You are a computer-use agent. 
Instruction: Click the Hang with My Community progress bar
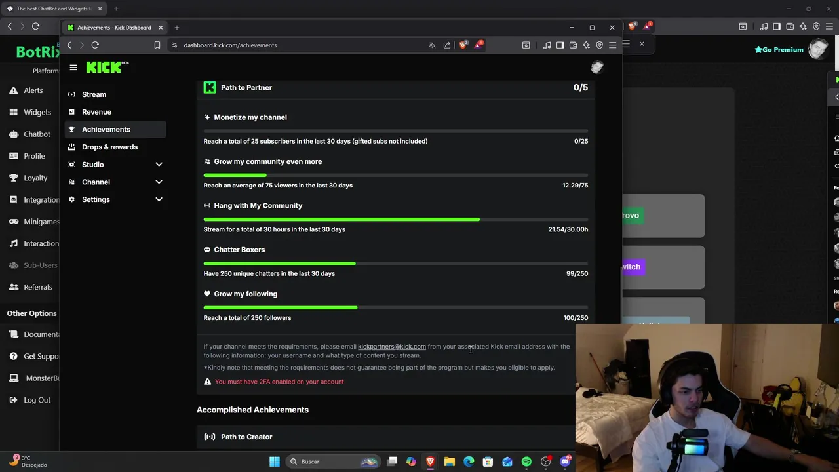(x=396, y=220)
